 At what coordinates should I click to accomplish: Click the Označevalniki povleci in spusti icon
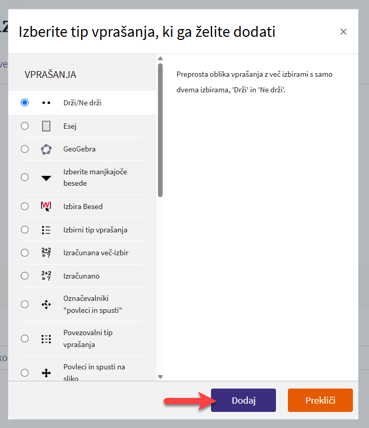coord(46,305)
